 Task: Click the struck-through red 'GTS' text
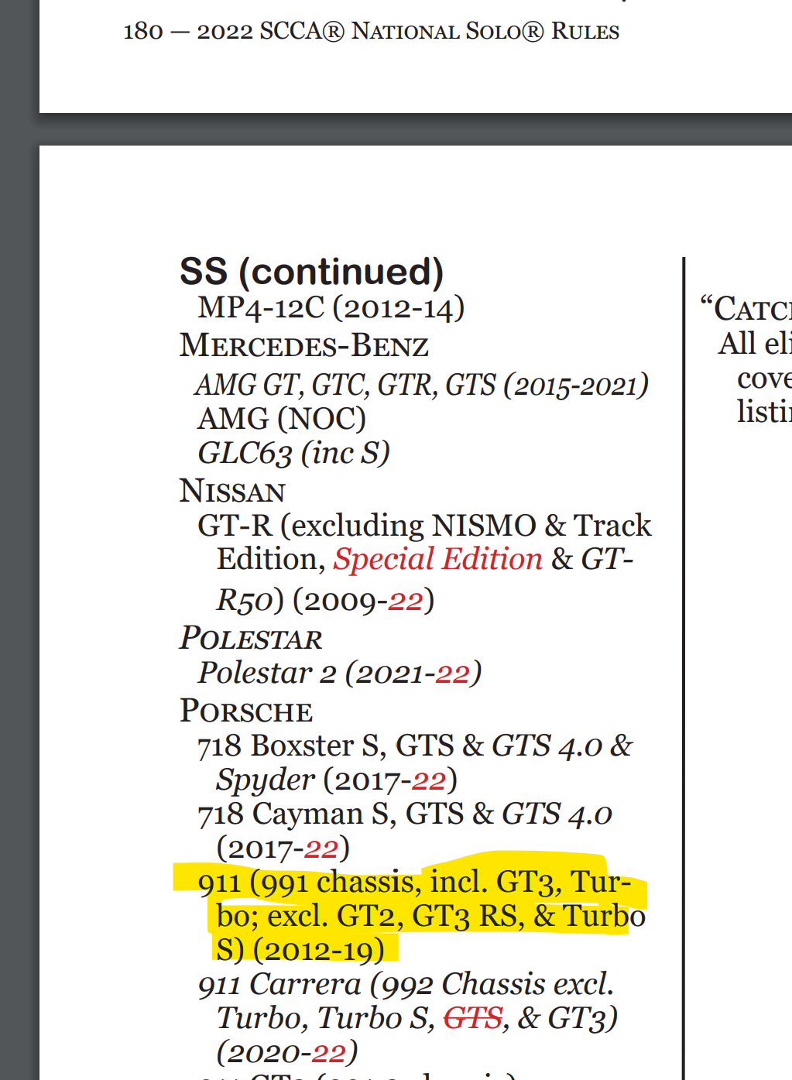pyautogui.click(x=473, y=1018)
